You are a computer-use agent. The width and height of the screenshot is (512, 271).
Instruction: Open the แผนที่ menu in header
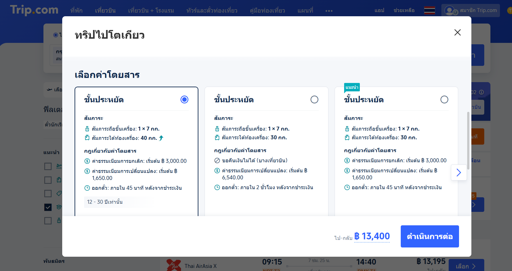click(x=305, y=11)
